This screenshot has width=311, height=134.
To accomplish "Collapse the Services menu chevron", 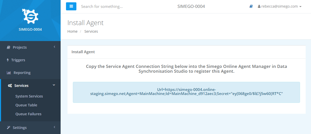I will coord(54,85).
